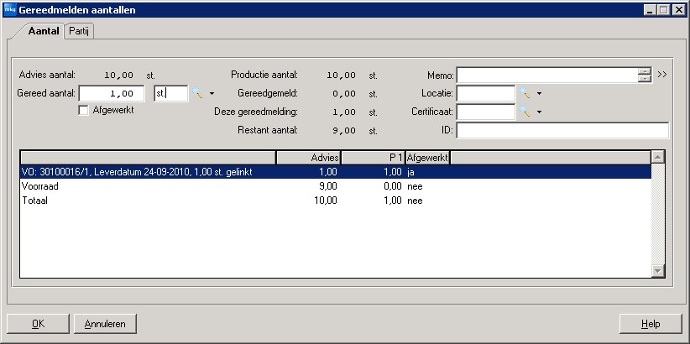Open dropdown arrow beside Certificaat field
Viewport: 690px width, 344px height.
[x=539, y=112]
